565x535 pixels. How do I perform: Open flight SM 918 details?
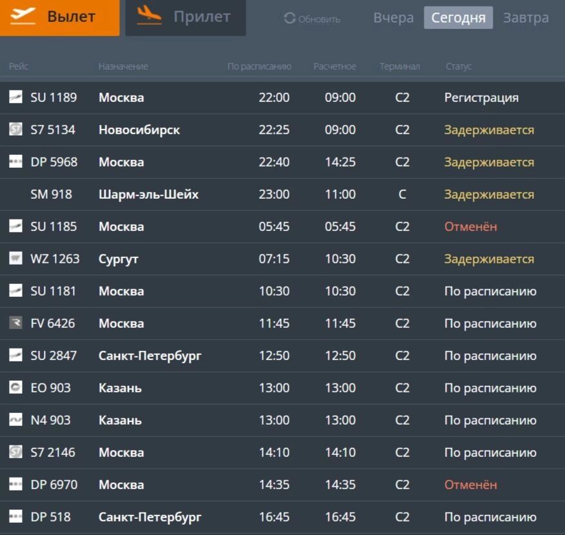point(282,194)
